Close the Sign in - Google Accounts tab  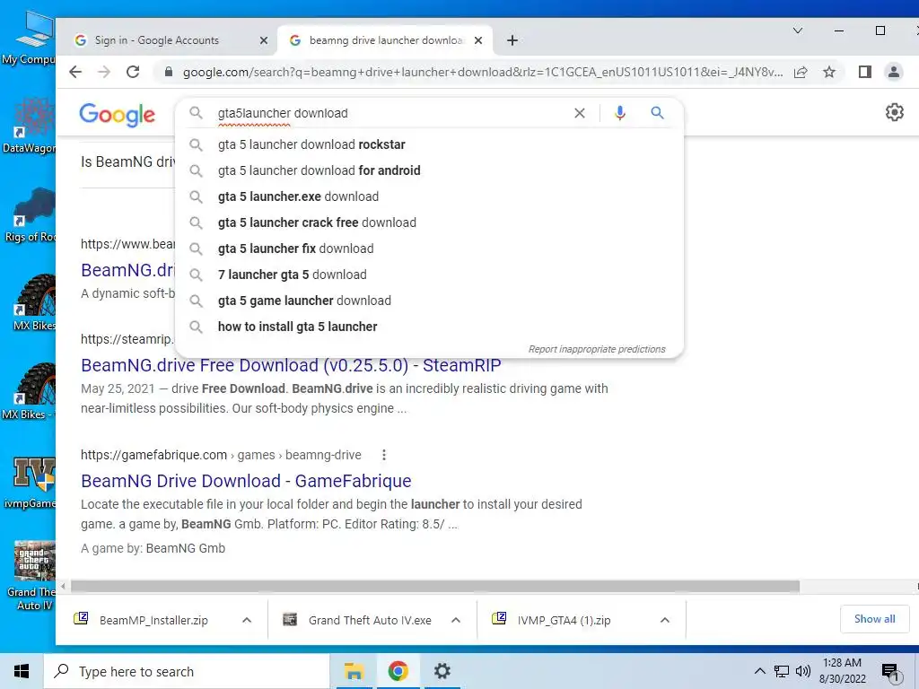[264, 40]
